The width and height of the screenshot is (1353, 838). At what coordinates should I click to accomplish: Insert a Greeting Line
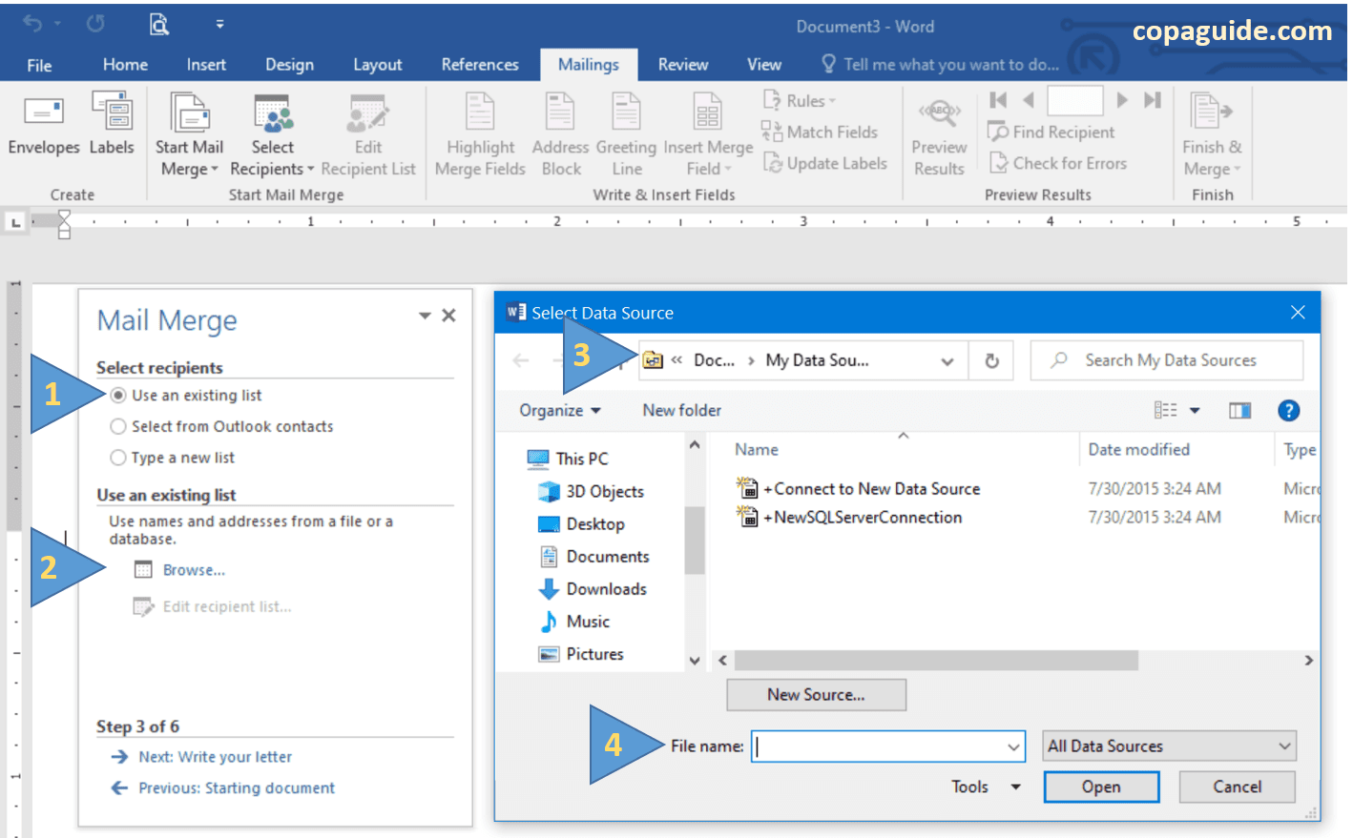point(626,134)
